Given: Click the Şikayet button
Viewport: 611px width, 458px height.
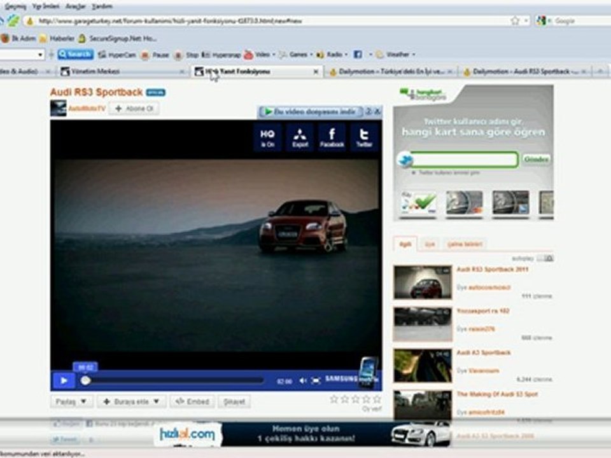Looking at the screenshot, I should (234, 401).
